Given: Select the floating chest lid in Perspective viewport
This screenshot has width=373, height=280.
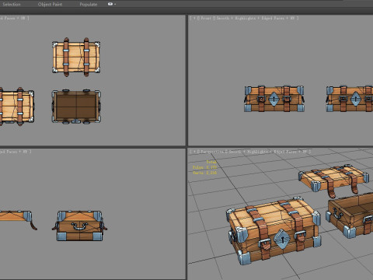Looking at the screenshot, I should [334, 180].
